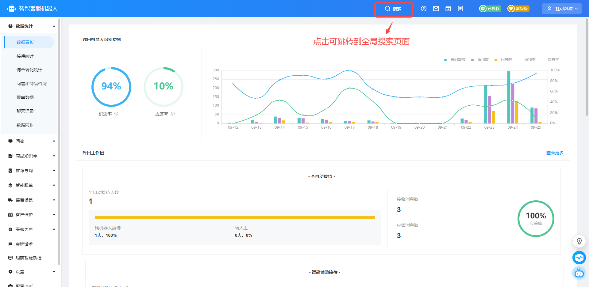
Task: Click the 10% response rate gauge
Action: (164, 87)
